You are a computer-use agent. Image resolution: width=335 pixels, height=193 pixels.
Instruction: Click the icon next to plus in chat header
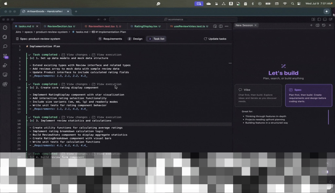pos(317,25)
